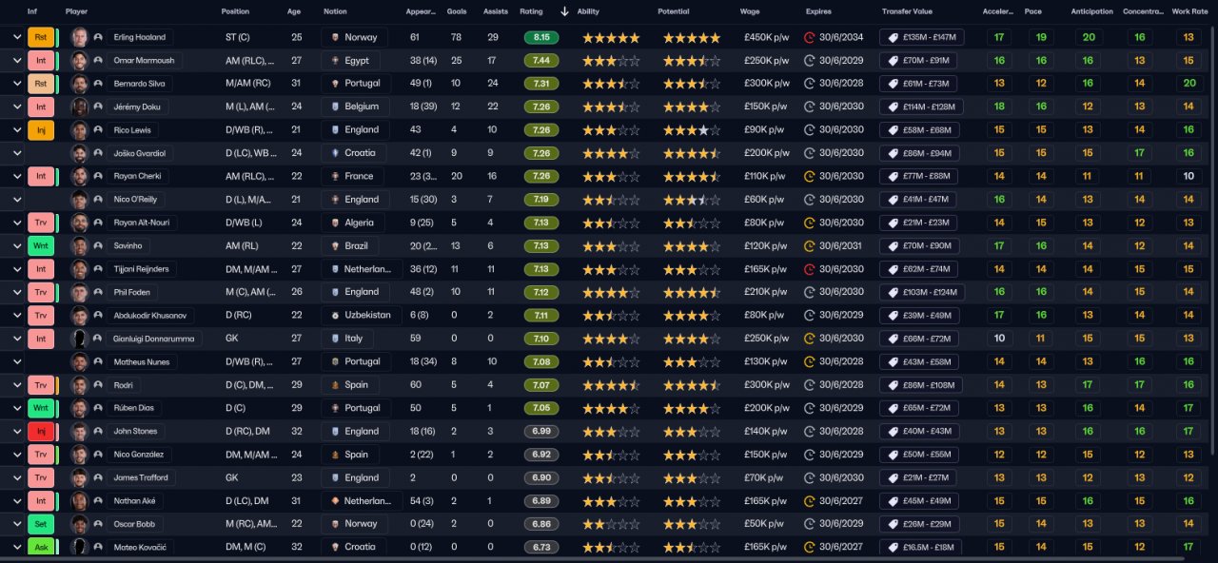1218x563 pixels.
Task: Open Tijjani Reijnders' player name button
Action: 144,269
